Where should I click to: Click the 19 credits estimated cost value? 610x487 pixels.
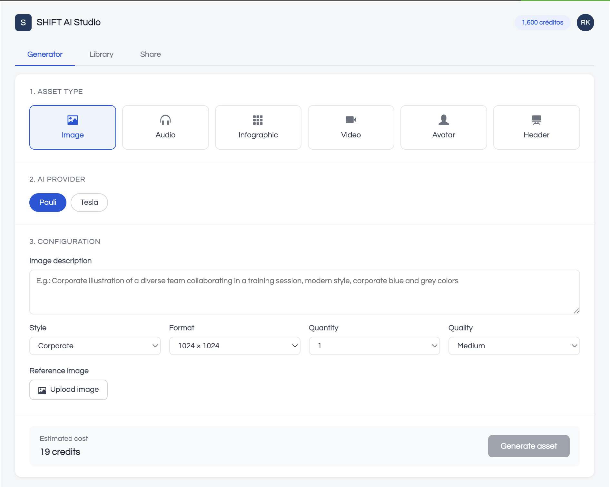[60, 452]
